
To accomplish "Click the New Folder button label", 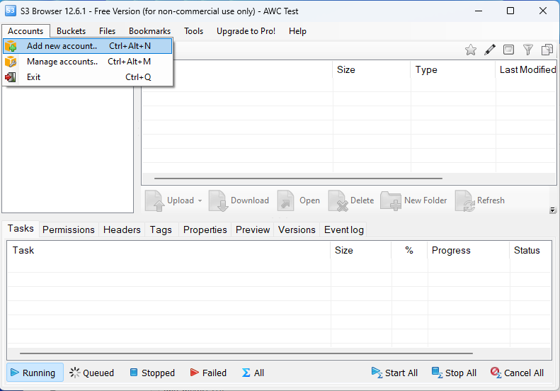I will pos(425,200).
